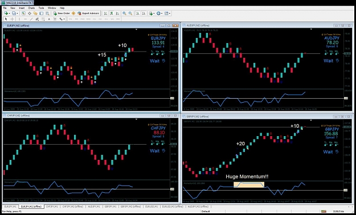This screenshot has height=215, width=356.
Task: Zoom out on the chart
Action: [130, 14]
